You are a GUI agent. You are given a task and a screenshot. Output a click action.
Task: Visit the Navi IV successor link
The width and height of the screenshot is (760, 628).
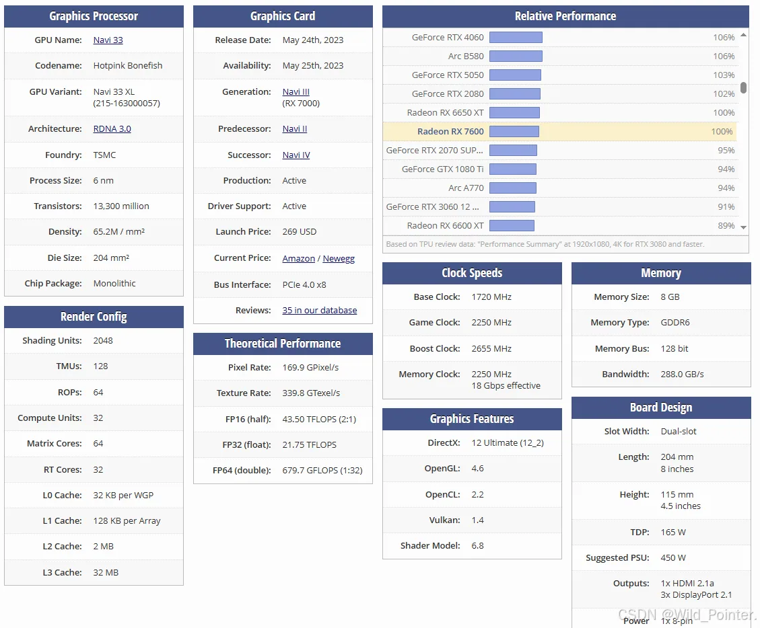click(x=296, y=155)
